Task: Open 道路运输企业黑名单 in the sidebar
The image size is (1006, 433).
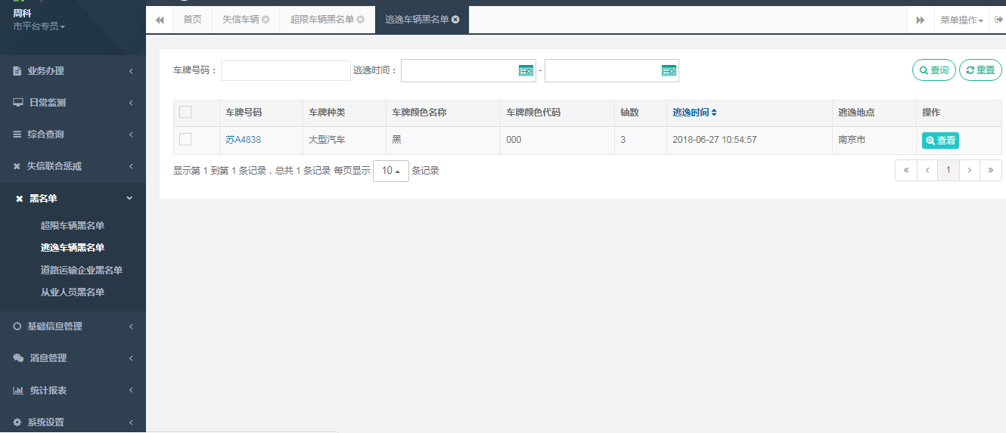Action: (82, 271)
